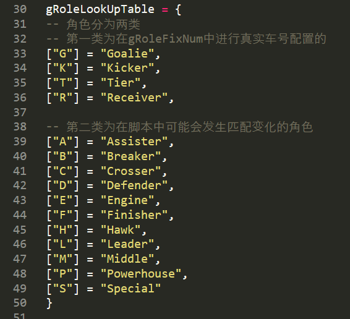
Task: Click line number 46 in the gutter
Action: [x=20, y=244]
